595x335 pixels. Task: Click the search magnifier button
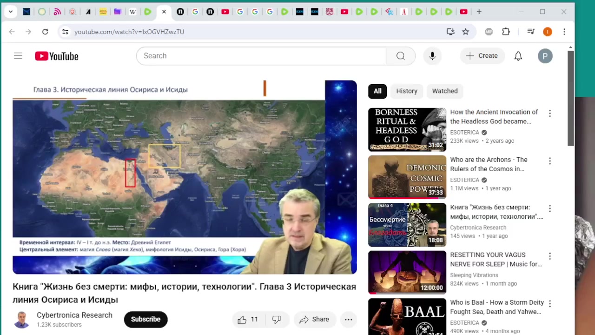tap(400, 56)
